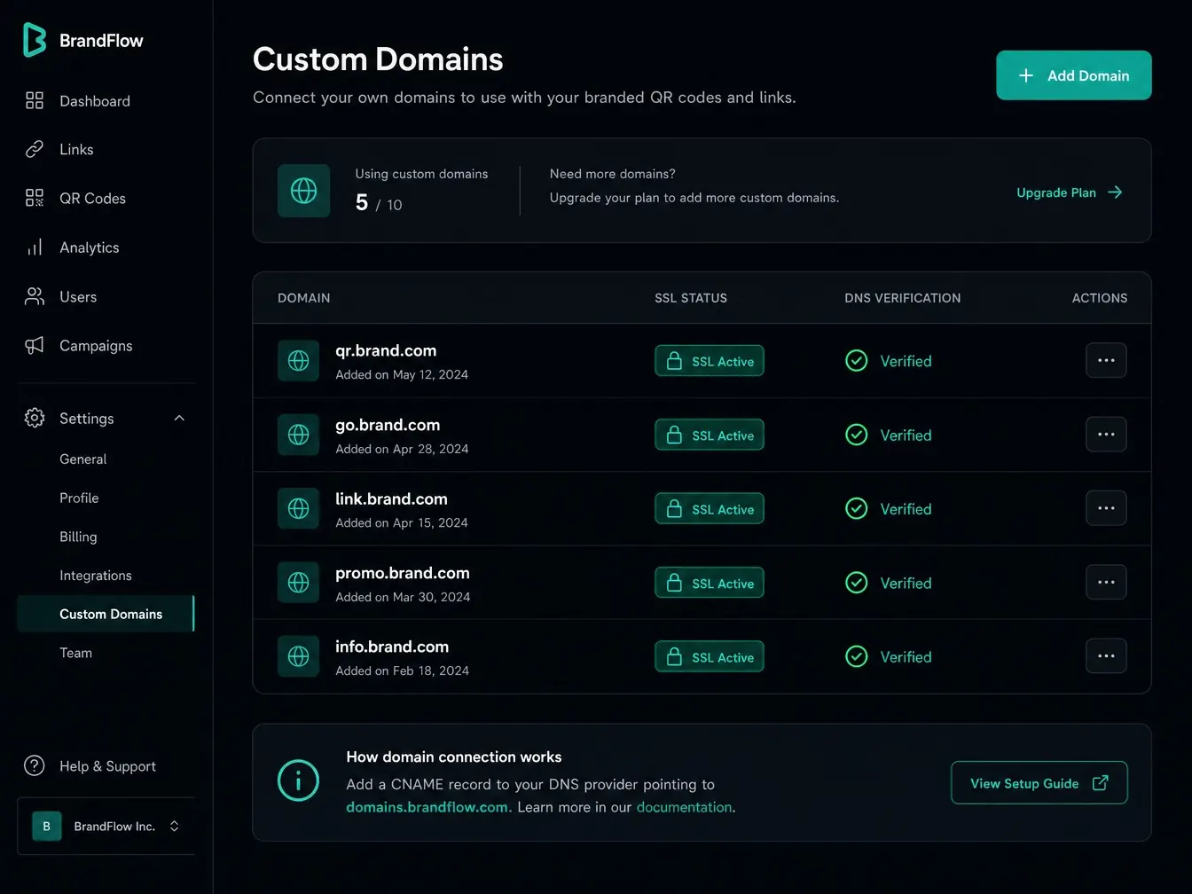The image size is (1192, 894).
Task: Click the promo.brand.com domain name
Action: tap(403, 573)
